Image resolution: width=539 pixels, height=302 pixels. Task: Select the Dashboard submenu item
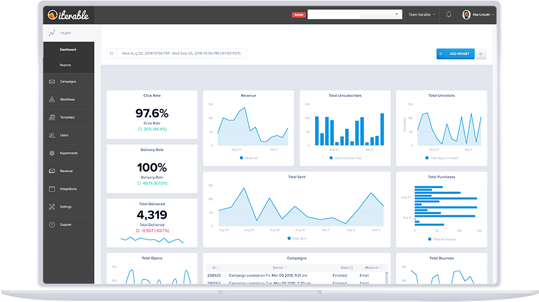pos(68,50)
